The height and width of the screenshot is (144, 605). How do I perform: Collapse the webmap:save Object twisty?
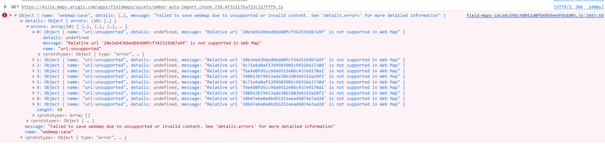[15, 15]
